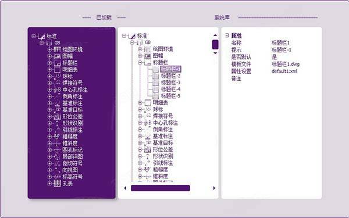
Task: Click the horizontal scrollbar left arrow
Action: [125, 188]
